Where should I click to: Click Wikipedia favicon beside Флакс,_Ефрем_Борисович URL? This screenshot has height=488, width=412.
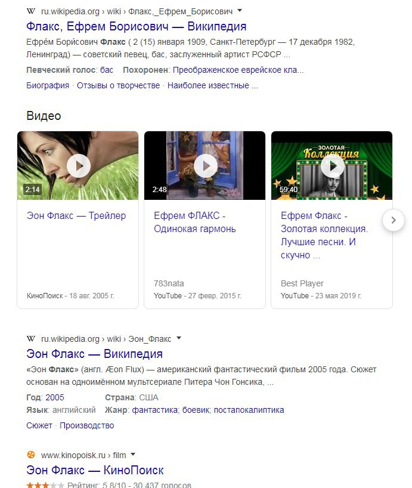(31, 11)
